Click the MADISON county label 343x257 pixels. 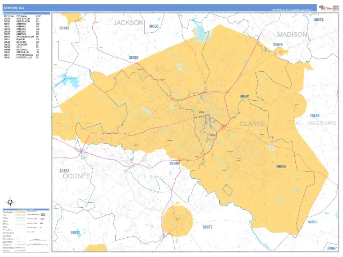tap(292, 34)
